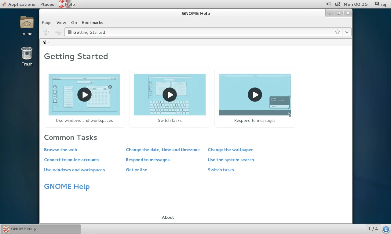Open the clock showing Mon 00:15
The width and height of the screenshot is (391, 234).
pos(356,4)
